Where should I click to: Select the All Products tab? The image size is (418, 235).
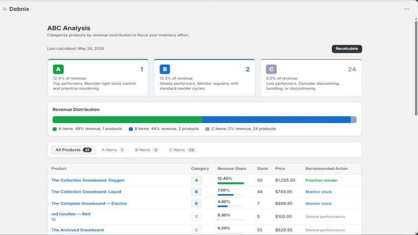tap(73, 150)
